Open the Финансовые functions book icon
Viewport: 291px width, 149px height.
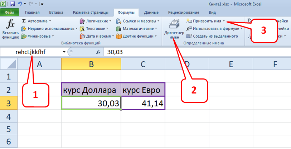[24, 36]
